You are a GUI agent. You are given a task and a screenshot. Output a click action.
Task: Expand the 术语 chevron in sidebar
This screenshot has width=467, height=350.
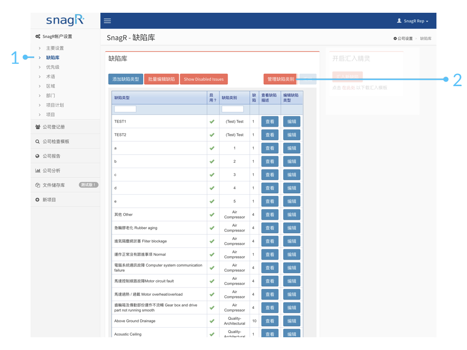(40, 77)
